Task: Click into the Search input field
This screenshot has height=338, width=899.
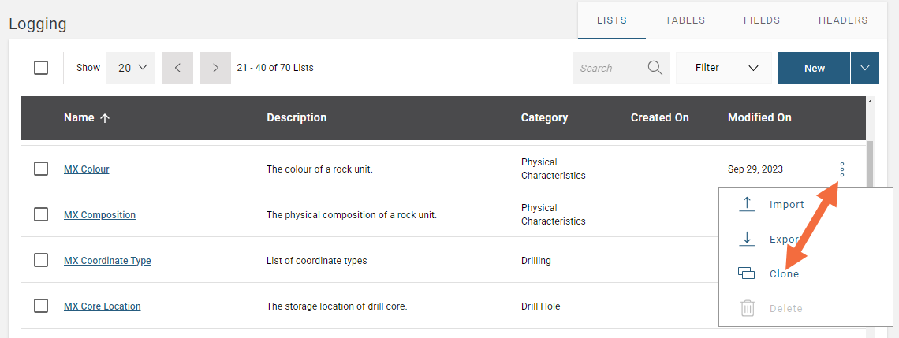Action: [609, 68]
